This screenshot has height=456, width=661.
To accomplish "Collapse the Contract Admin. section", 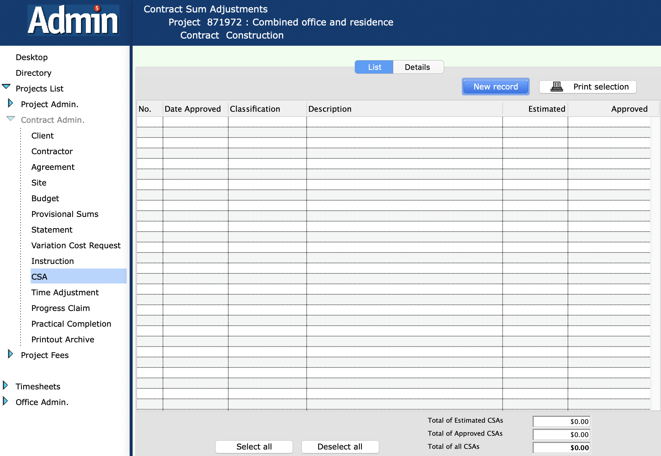I will 10,119.
